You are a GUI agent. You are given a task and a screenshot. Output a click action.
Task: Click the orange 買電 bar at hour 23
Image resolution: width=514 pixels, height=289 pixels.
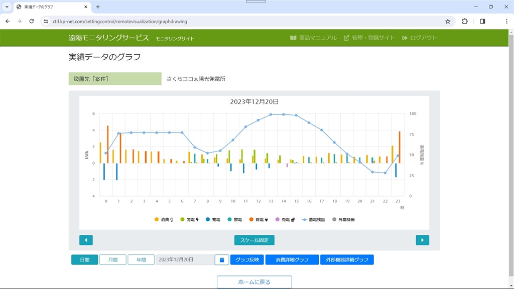399,147
